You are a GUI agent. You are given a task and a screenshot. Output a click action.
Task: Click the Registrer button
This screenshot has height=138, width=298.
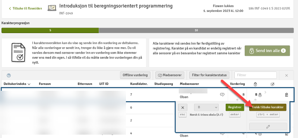pyautogui.click(x=235, y=107)
